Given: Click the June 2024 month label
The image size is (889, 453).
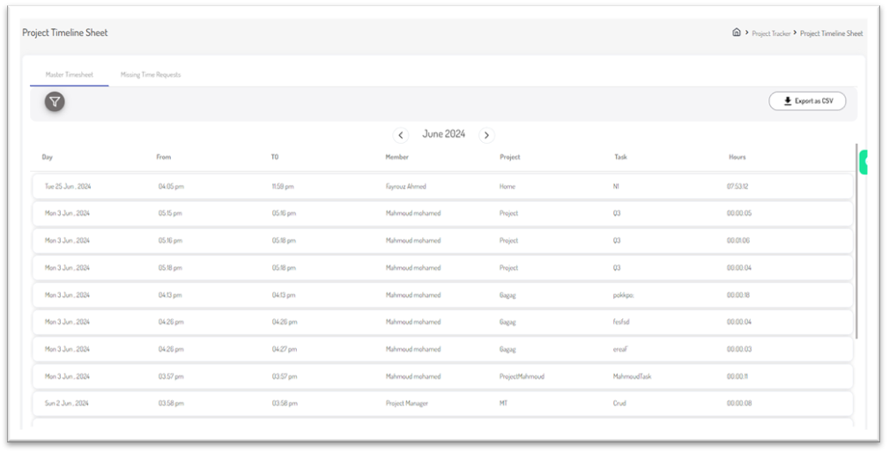Looking at the screenshot, I should [x=443, y=134].
